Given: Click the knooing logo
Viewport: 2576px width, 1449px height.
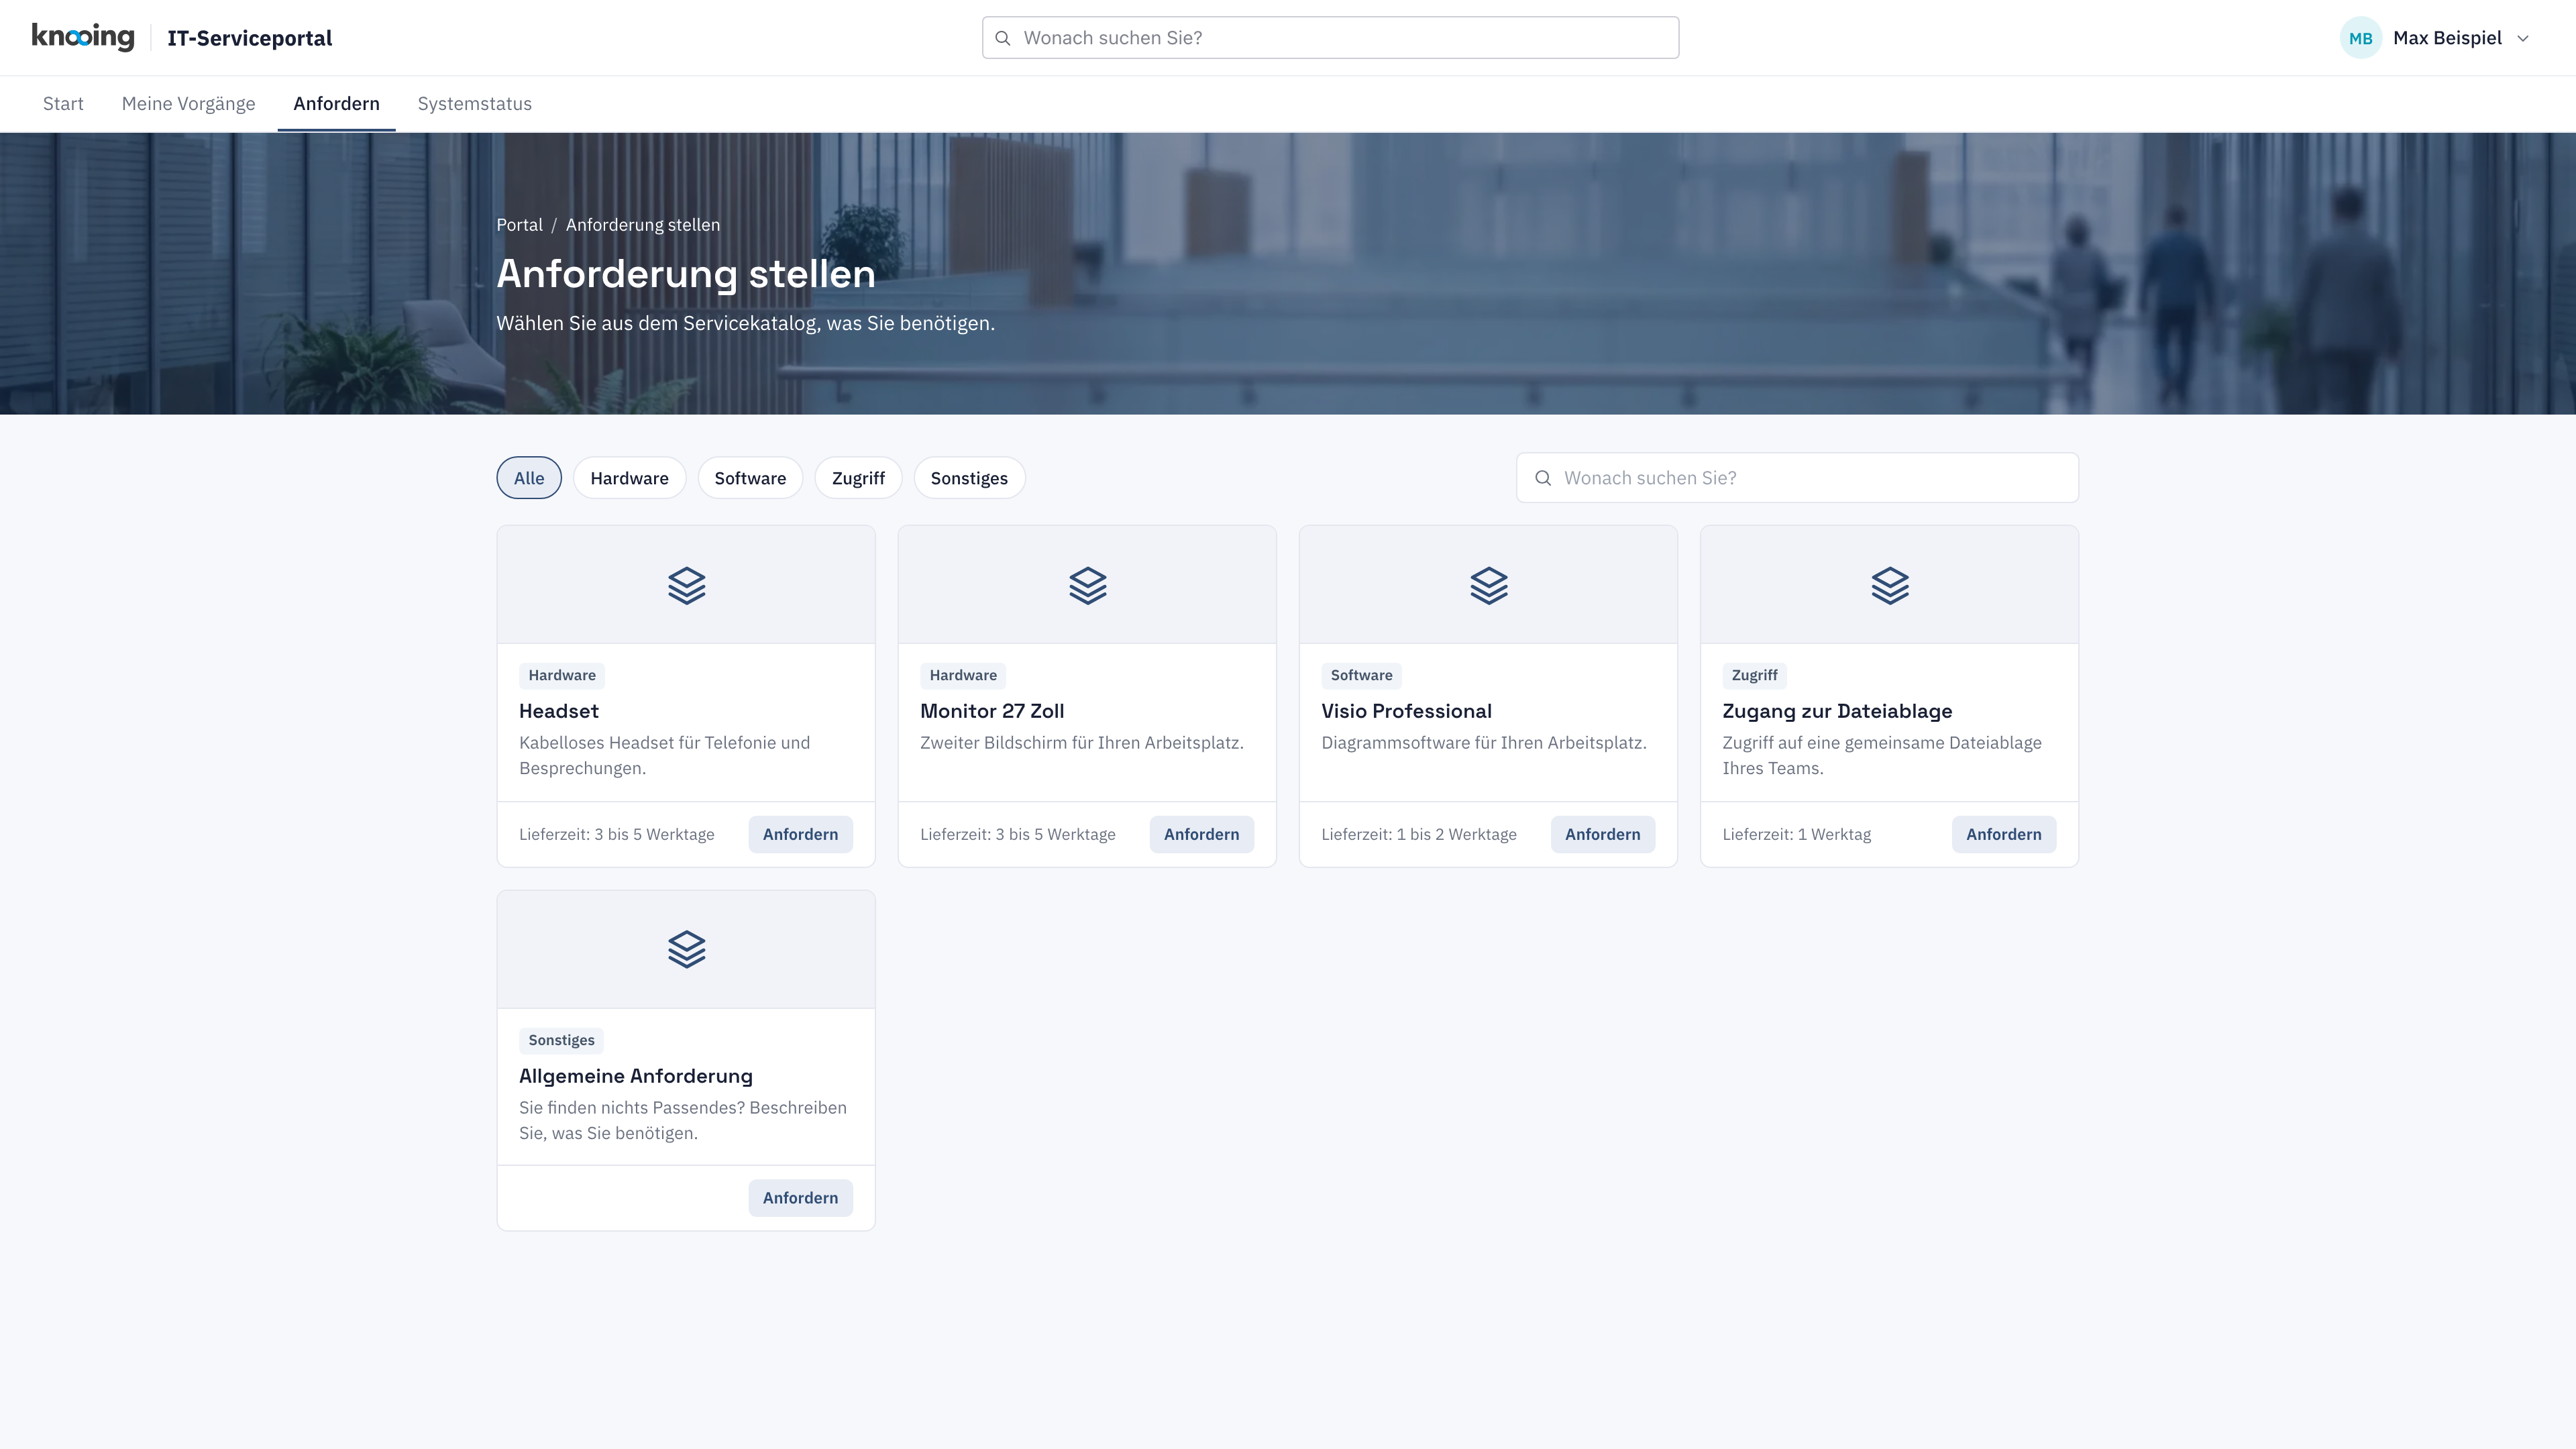Looking at the screenshot, I should click(83, 37).
